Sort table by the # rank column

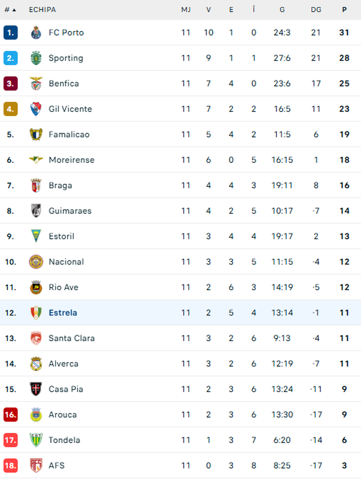(10, 10)
